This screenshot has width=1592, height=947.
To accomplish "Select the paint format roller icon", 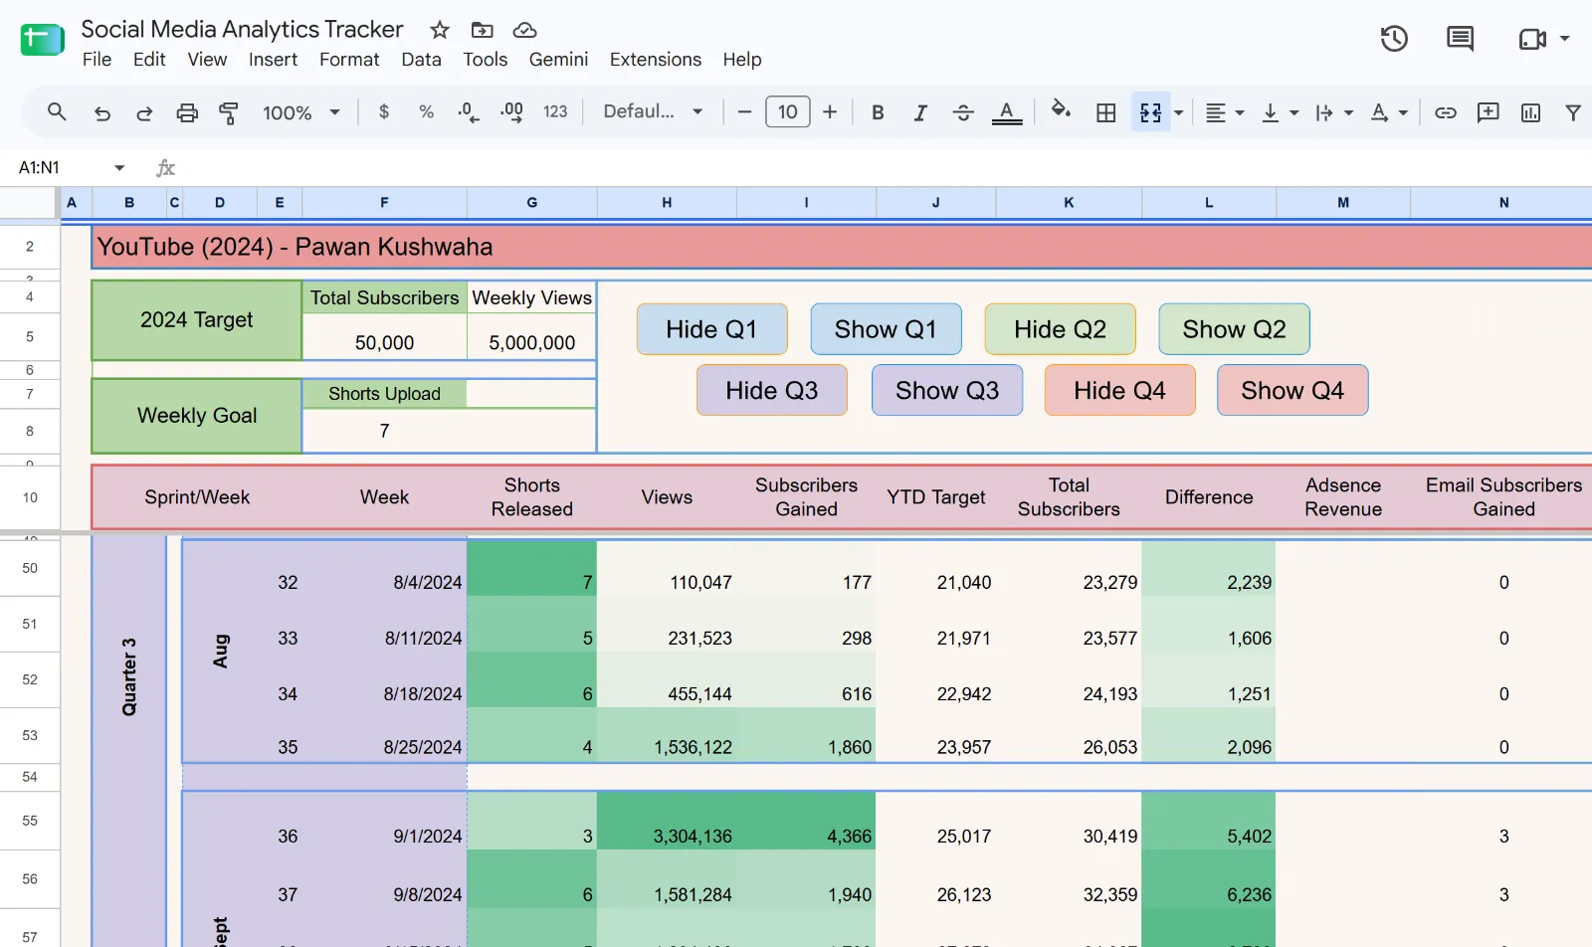I will pyautogui.click(x=229, y=112).
